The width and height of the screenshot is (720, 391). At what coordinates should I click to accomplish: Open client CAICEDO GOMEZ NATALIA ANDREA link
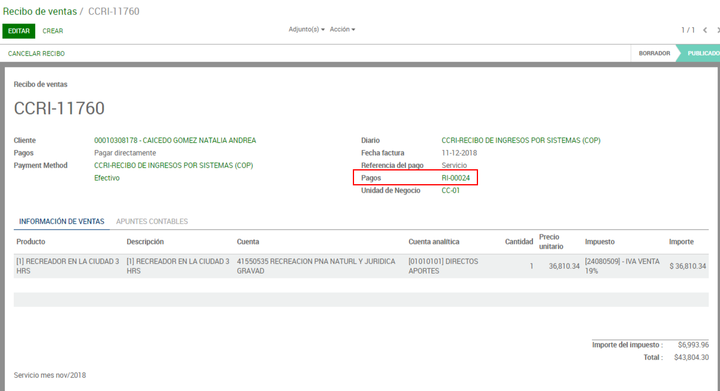coord(175,141)
